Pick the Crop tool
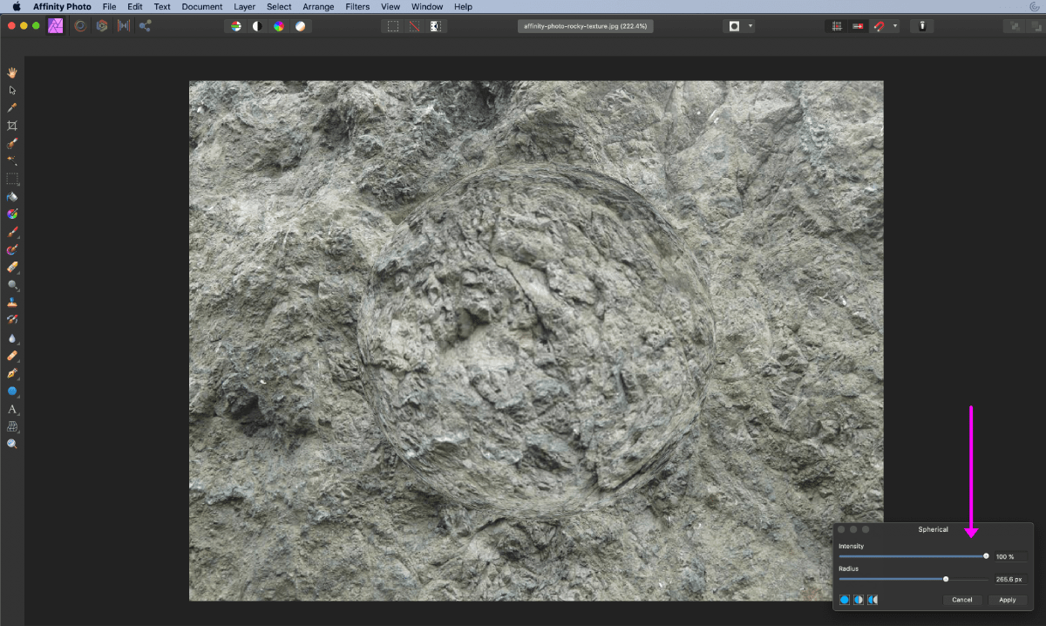This screenshot has height=626, width=1046. click(x=12, y=126)
